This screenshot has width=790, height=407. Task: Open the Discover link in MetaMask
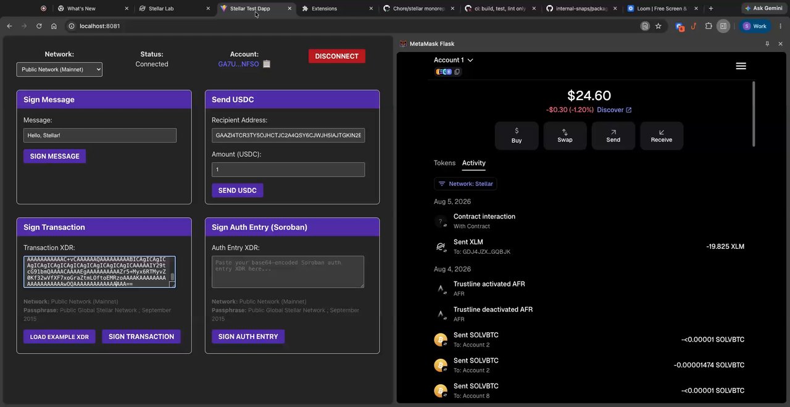pos(614,110)
